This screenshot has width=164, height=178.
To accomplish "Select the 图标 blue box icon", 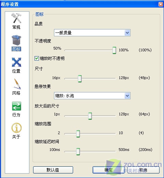I will pos(16,40).
